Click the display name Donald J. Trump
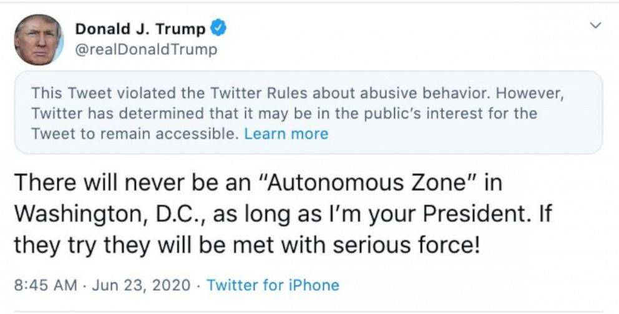619x314 pixels. click(140, 29)
